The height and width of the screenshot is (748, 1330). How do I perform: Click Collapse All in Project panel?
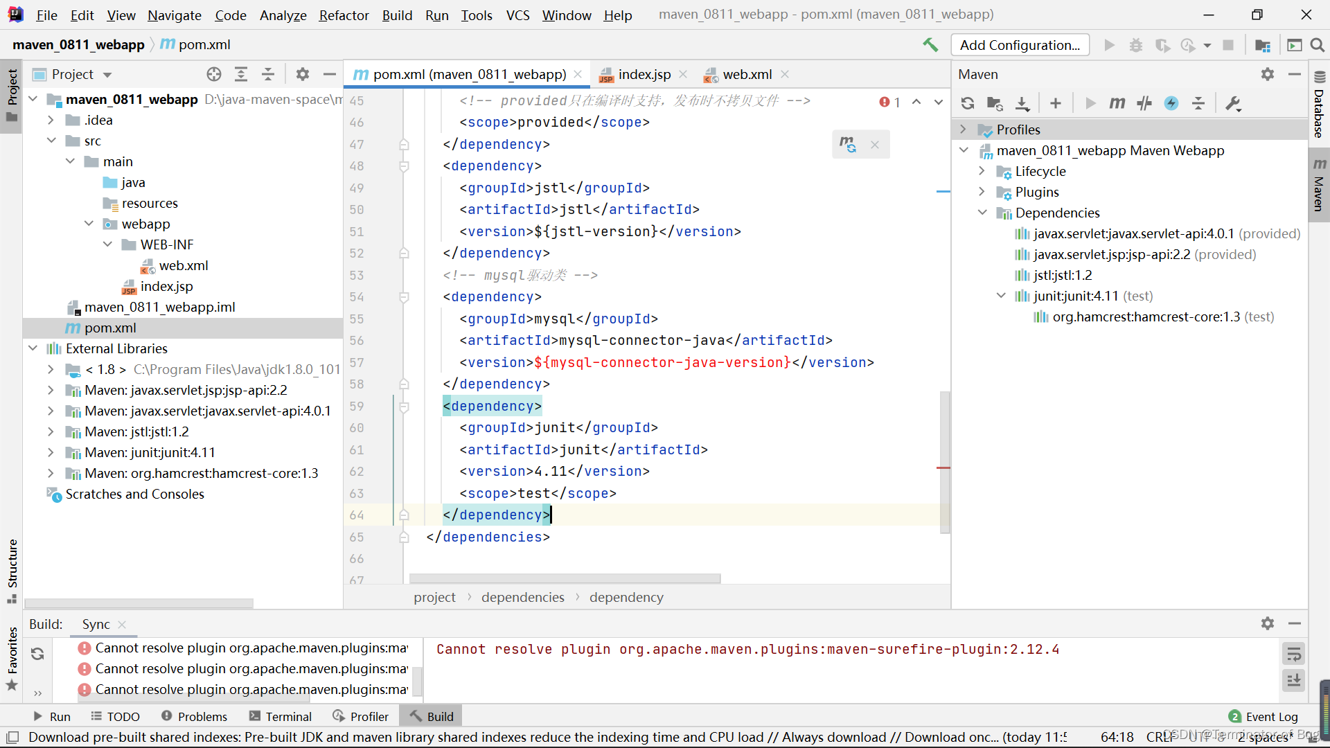268,74
